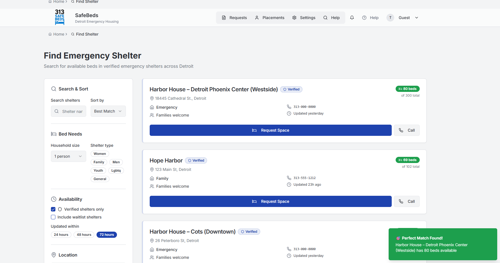Click the Perfect Match Found notification
Image resolution: width=500 pixels, height=263 pixels.
[443, 244]
